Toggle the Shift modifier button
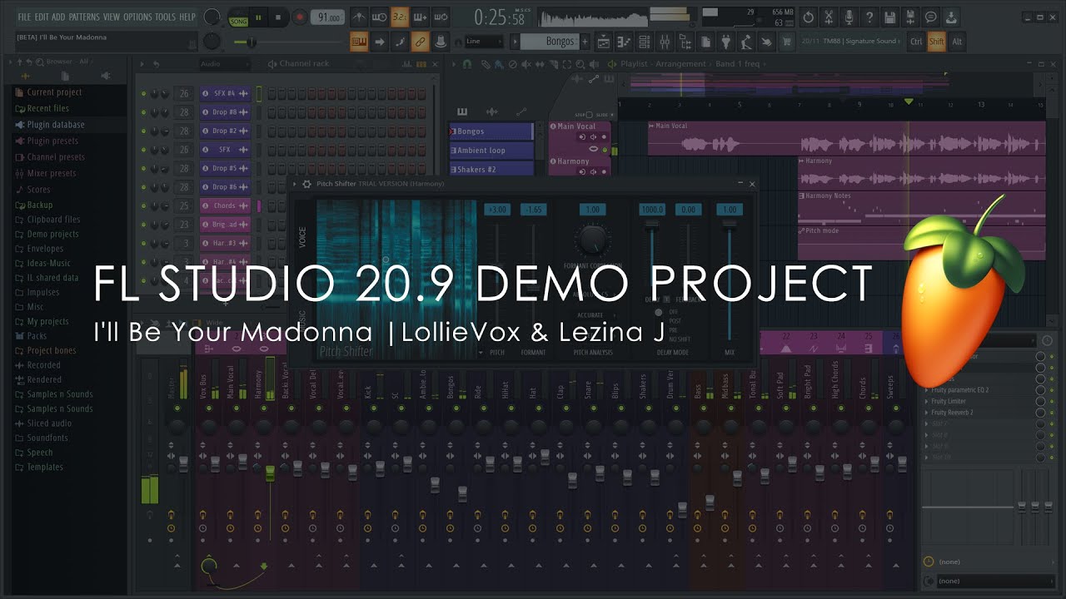Image resolution: width=1066 pixels, height=599 pixels. [937, 42]
